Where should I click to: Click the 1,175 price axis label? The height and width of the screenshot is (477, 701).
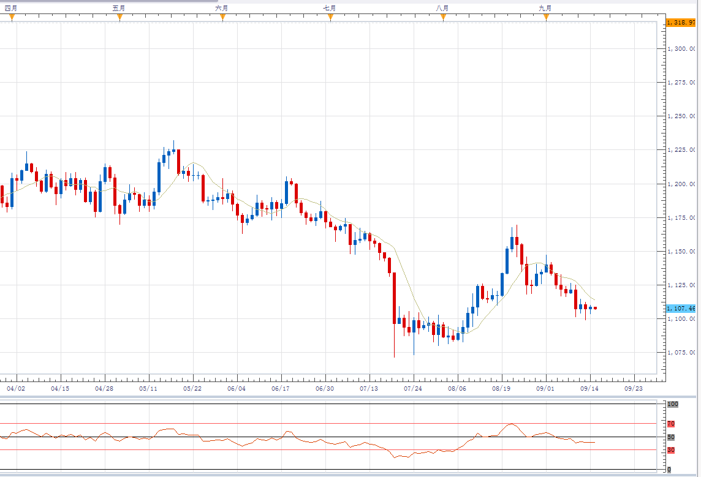click(x=681, y=218)
